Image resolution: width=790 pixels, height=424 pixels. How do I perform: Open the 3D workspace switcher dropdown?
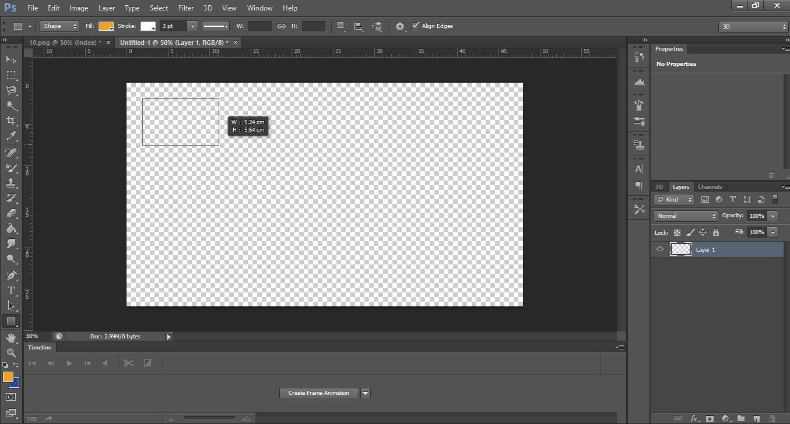click(x=753, y=27)
